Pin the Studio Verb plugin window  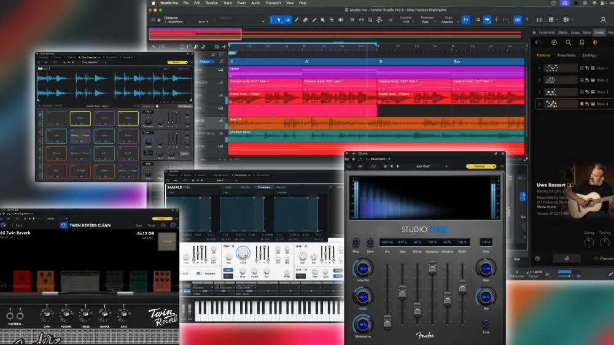(495, 153)
